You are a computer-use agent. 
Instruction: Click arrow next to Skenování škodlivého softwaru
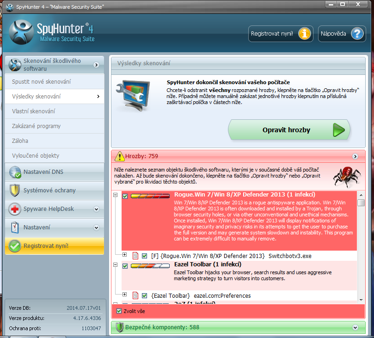point(96,65)
